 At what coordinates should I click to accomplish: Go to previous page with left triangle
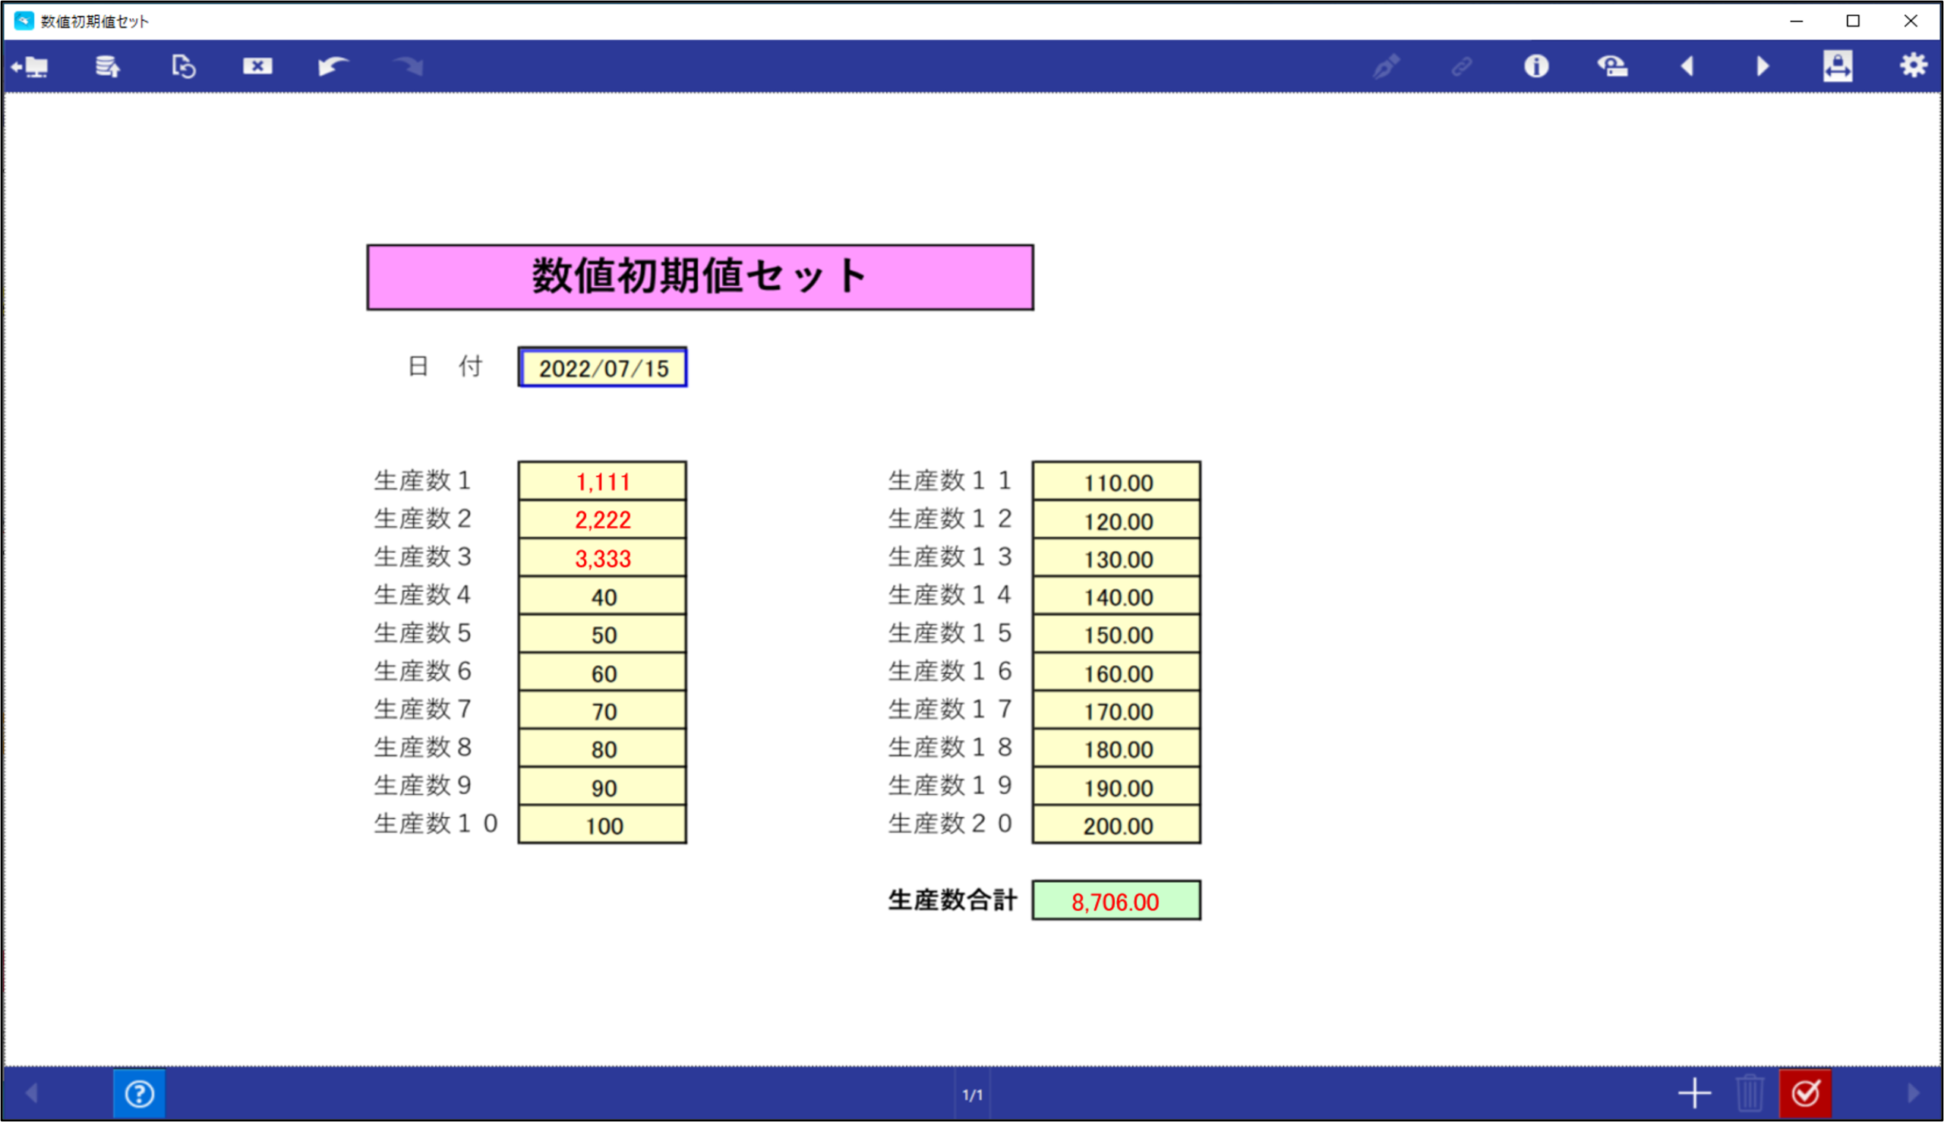click(1687, 66)
